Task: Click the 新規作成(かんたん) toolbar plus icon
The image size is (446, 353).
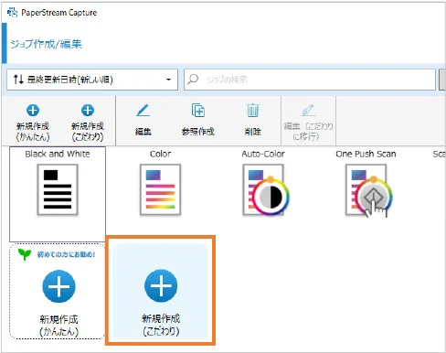Action: [x=33, y=111]
